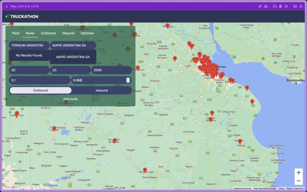Image resolution: width=307 pixels, height=192 pixels.
Task: Toggle the split panel layout icon
Action: [x=301, y=6]
